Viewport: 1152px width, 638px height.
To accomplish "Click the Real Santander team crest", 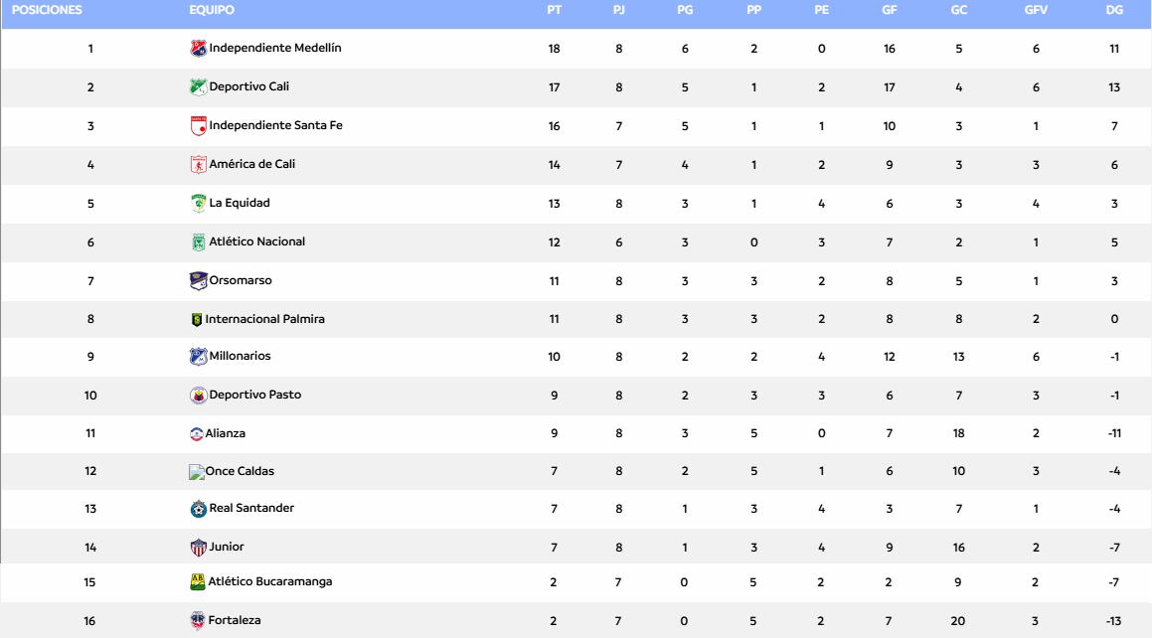I will point(198,509).
